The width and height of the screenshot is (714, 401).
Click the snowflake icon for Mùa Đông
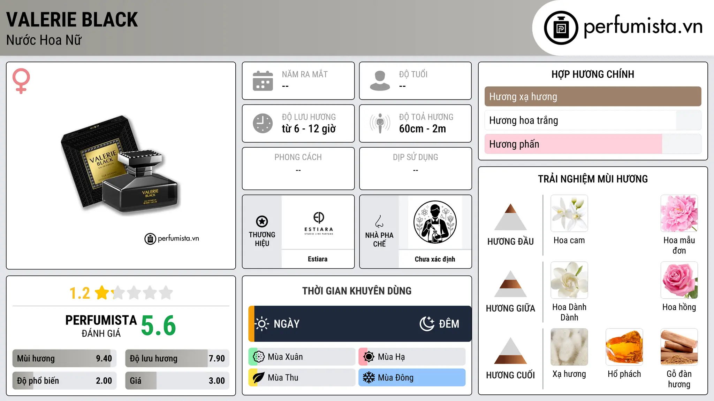click(369, 377)
